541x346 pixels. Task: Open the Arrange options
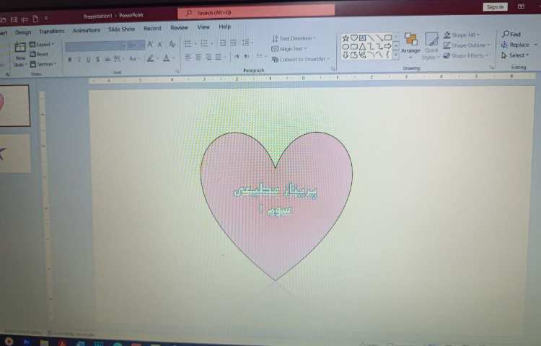pos(410,43)
